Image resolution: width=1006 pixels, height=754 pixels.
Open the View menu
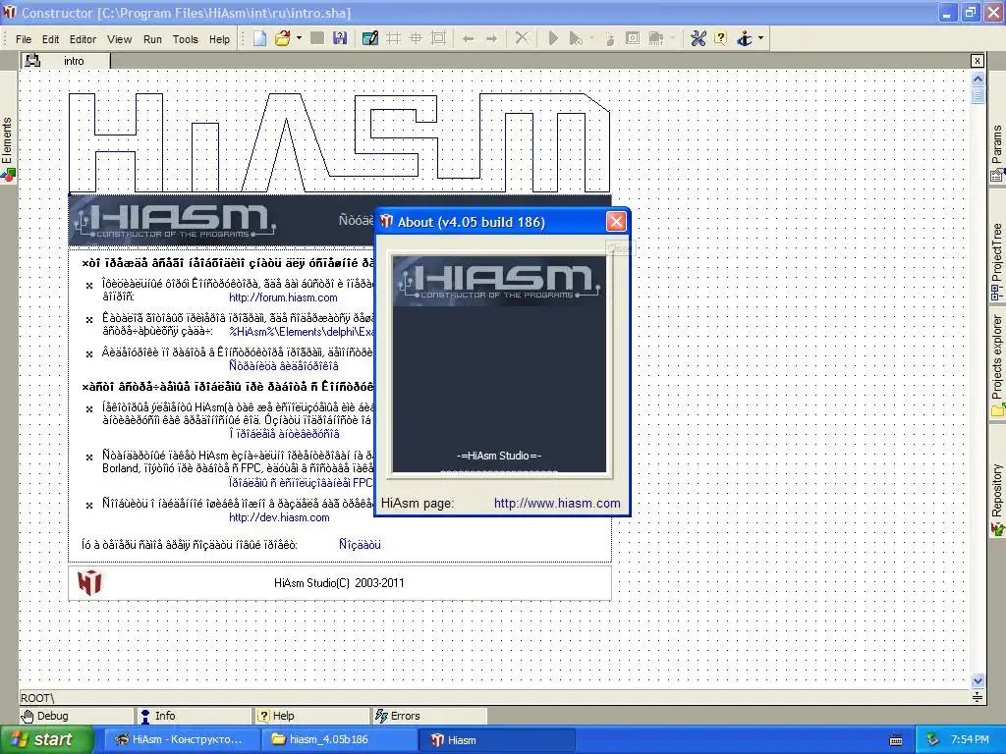pyautogui.click(x=119, y=39)
